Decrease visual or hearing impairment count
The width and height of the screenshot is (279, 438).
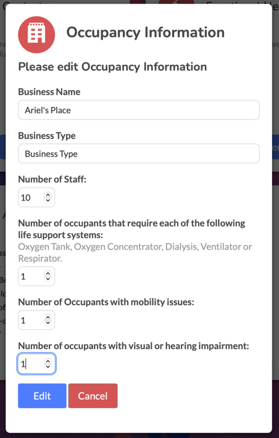point(48,366)
